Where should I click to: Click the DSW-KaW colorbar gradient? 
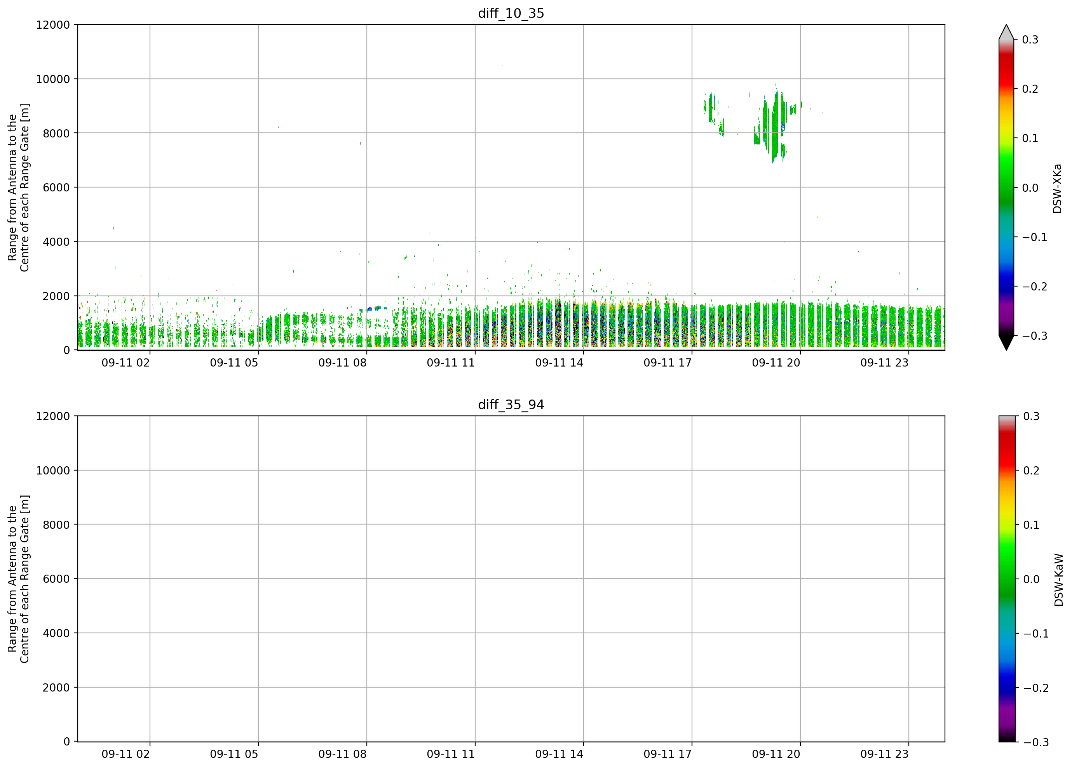click(1006, 579)
